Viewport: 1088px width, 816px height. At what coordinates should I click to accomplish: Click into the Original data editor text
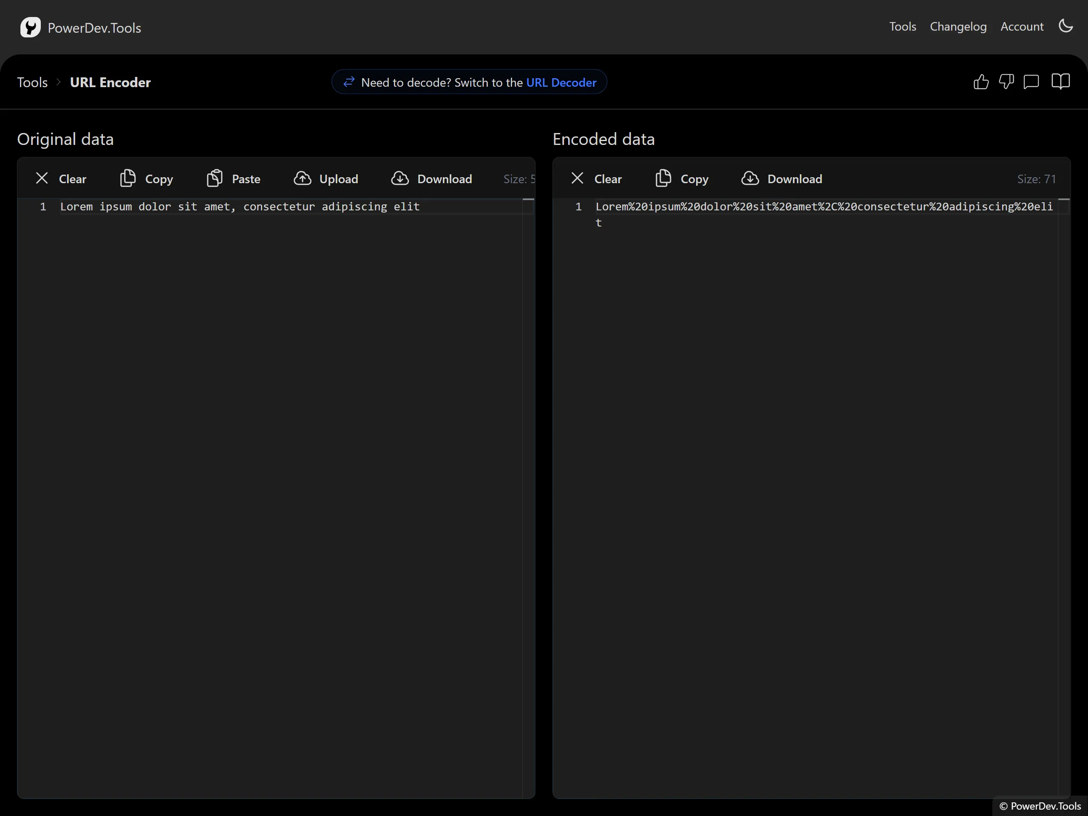(x=240, y=207)
